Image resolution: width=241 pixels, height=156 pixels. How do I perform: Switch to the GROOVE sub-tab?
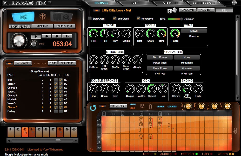(188, 10)
